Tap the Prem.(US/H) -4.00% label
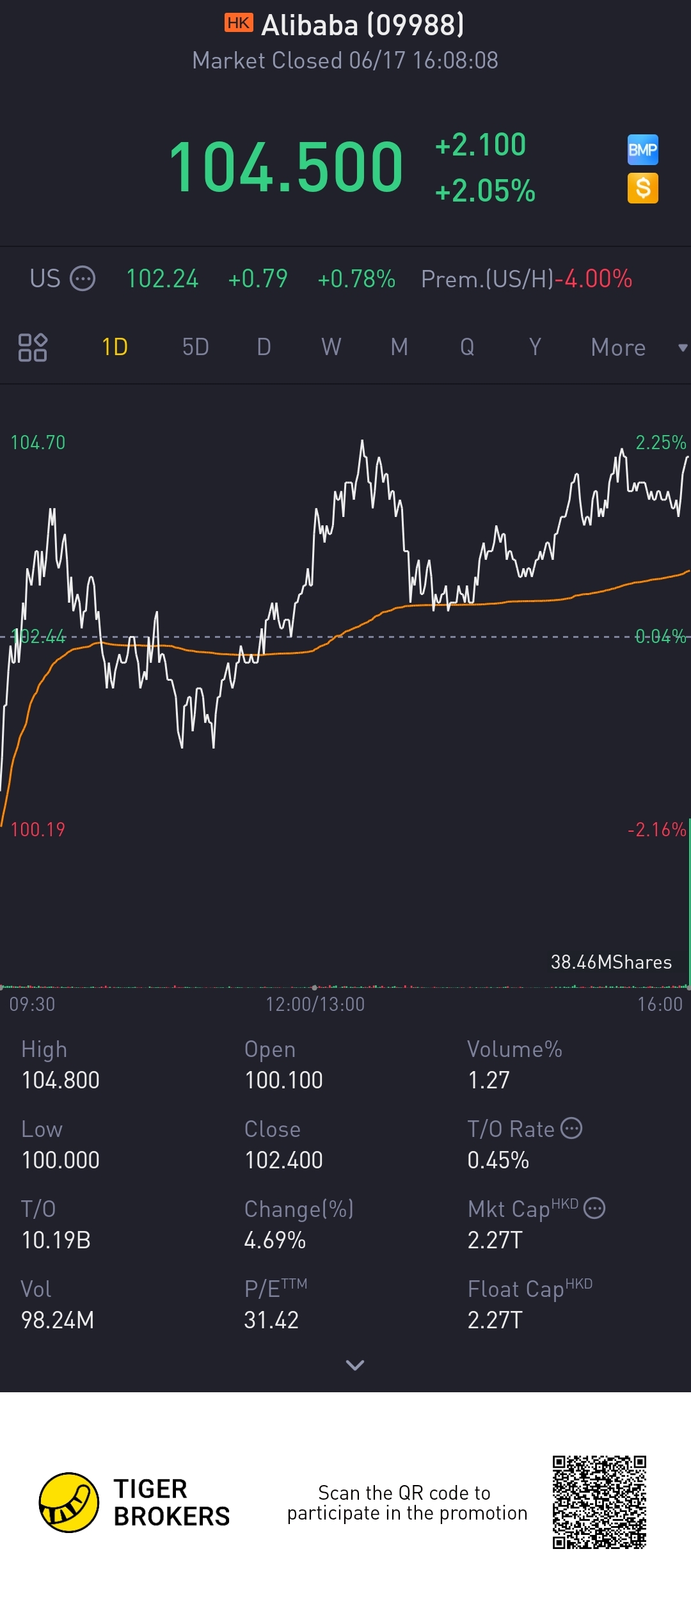The height and width of the screenshot is (1613, 691). tap(527, 279)
